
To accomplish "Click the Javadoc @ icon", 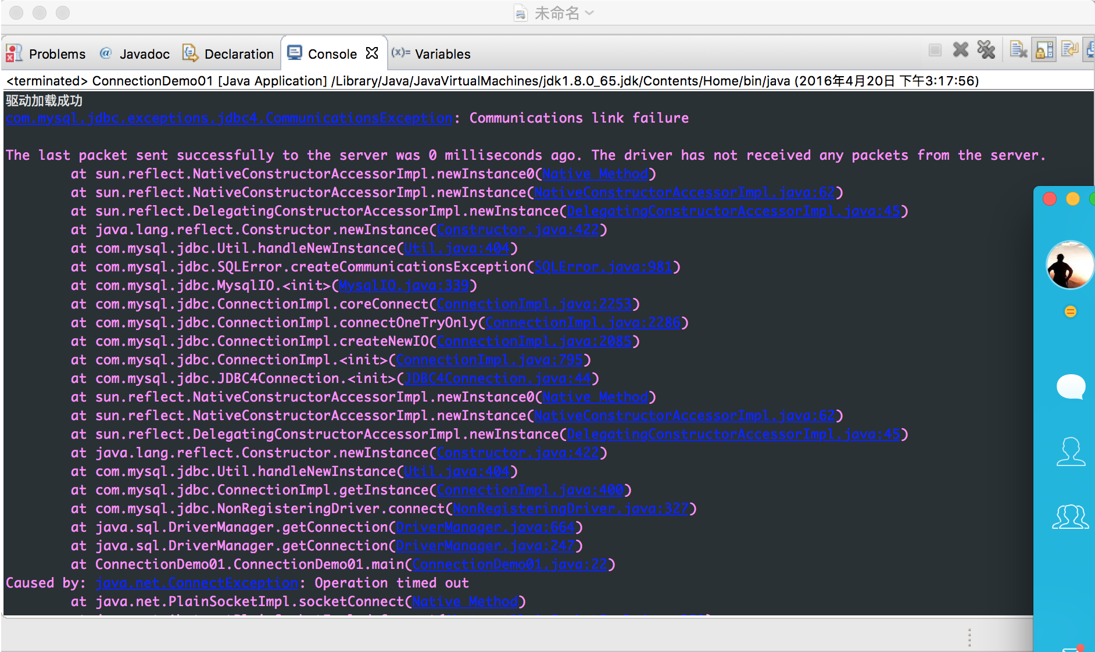I will pos(105,53).
